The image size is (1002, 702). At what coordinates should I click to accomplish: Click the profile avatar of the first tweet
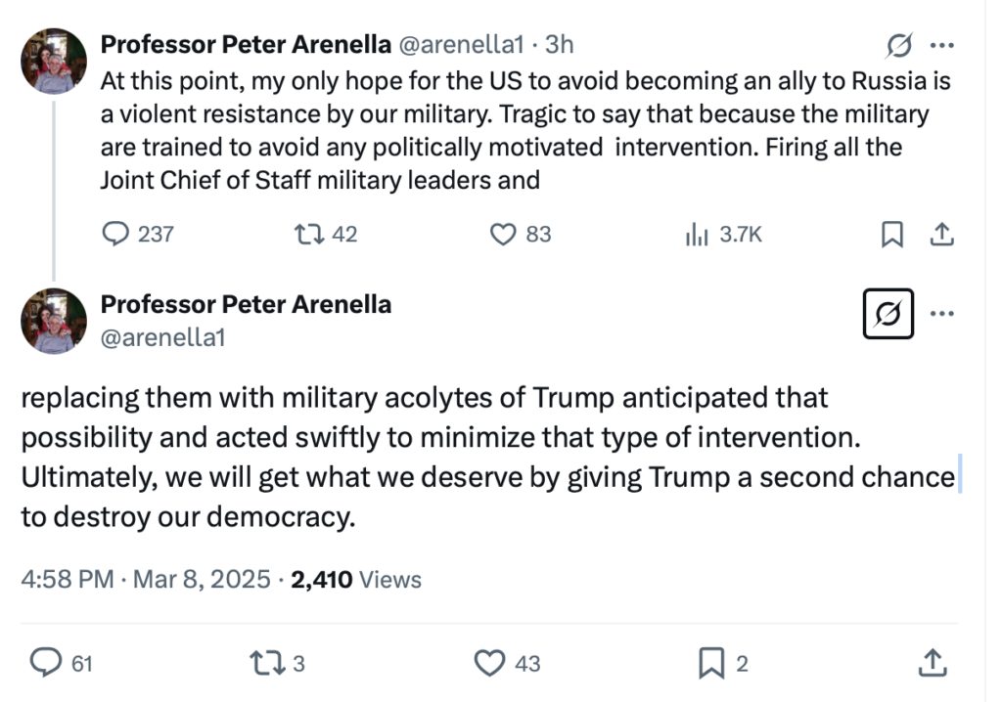point(54,61)
